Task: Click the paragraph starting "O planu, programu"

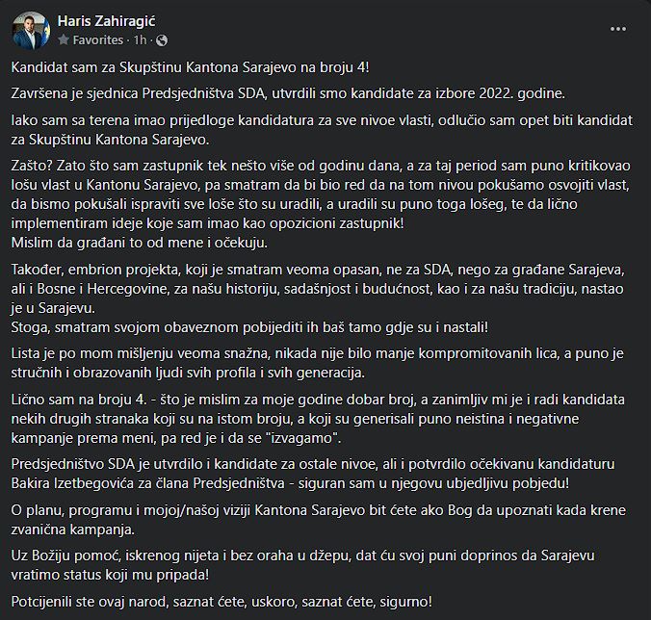Action: coord(319,520)
